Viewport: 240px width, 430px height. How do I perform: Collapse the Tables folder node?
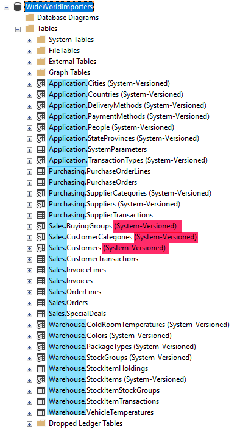18,29
